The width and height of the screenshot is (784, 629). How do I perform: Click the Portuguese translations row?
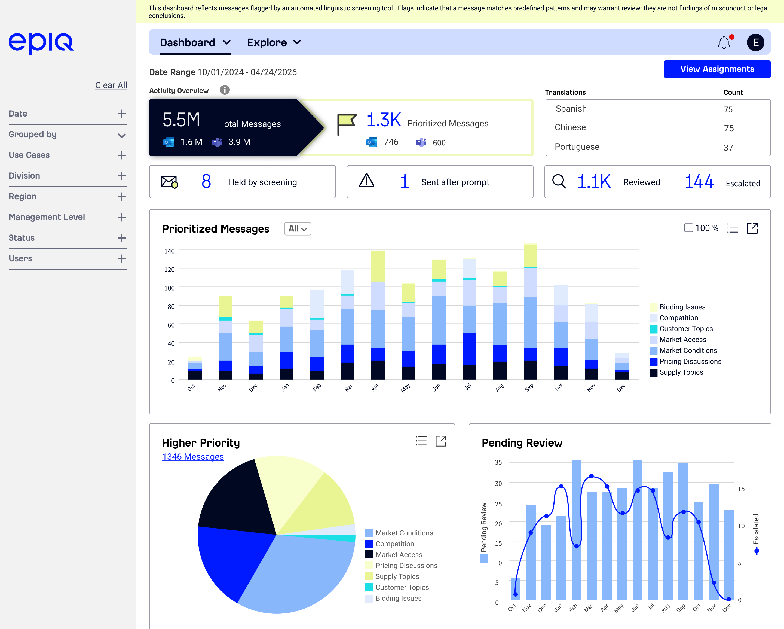point(658,147)
